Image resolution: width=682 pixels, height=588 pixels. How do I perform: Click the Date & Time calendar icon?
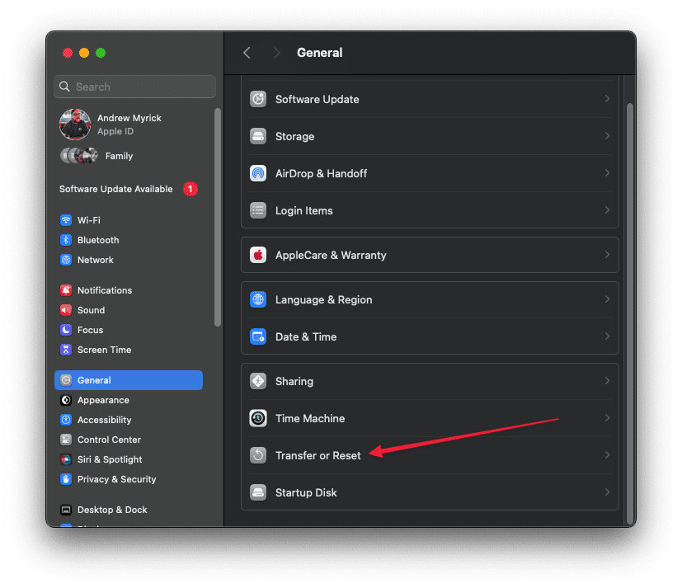[x=258, y=336]
